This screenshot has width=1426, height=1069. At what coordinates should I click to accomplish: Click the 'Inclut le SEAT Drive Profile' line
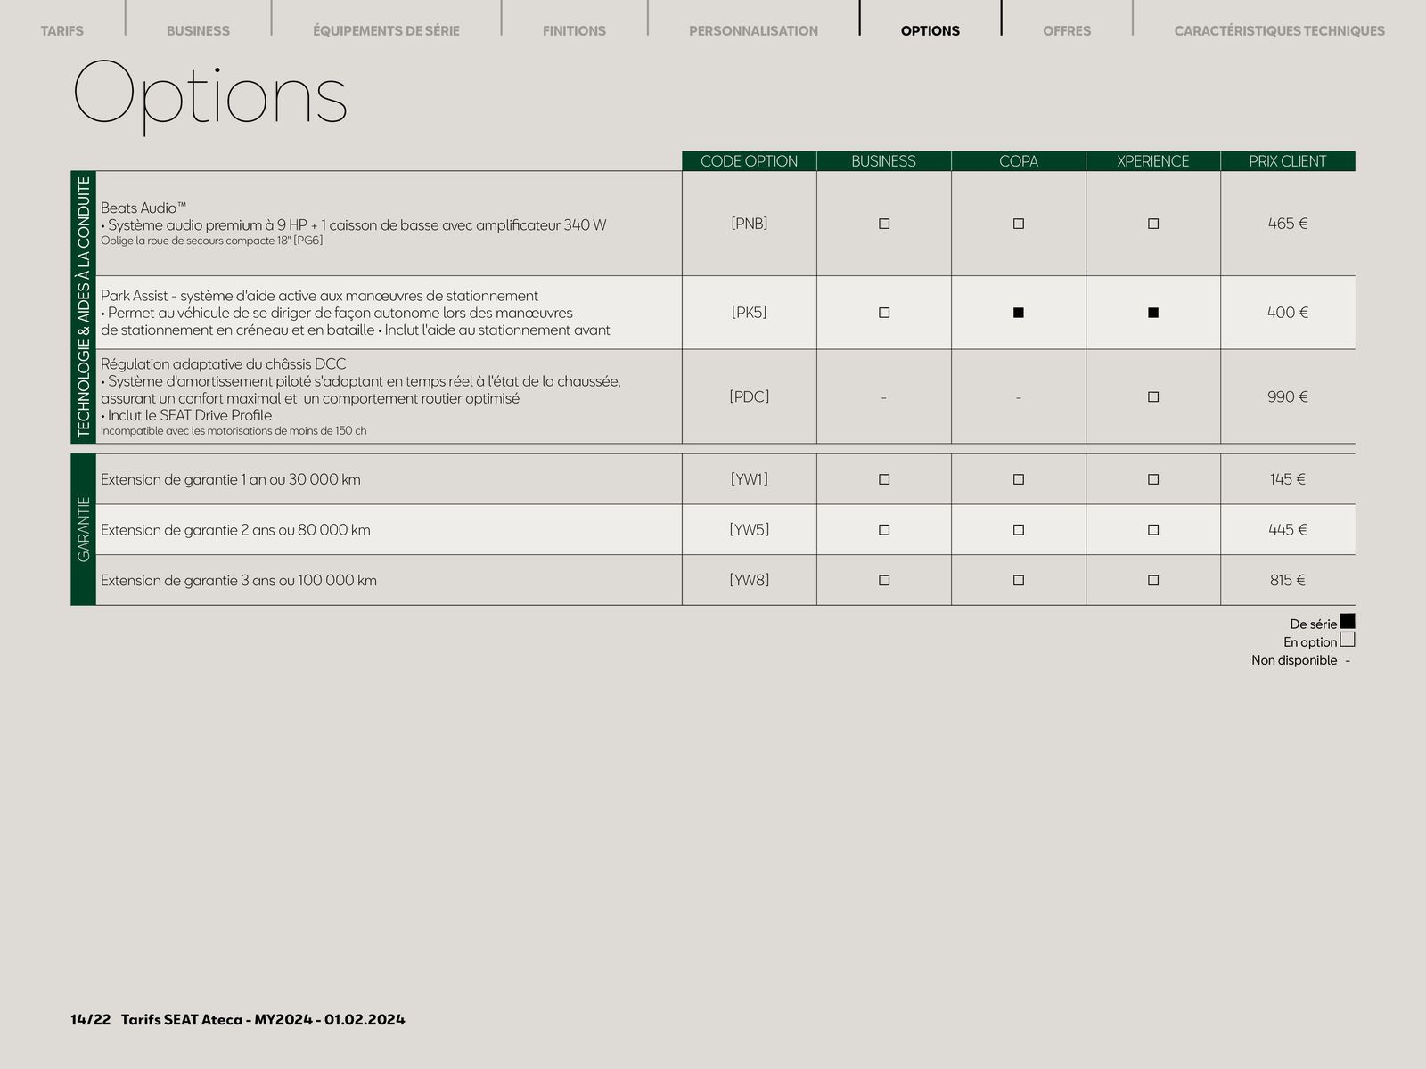point(186,415)
